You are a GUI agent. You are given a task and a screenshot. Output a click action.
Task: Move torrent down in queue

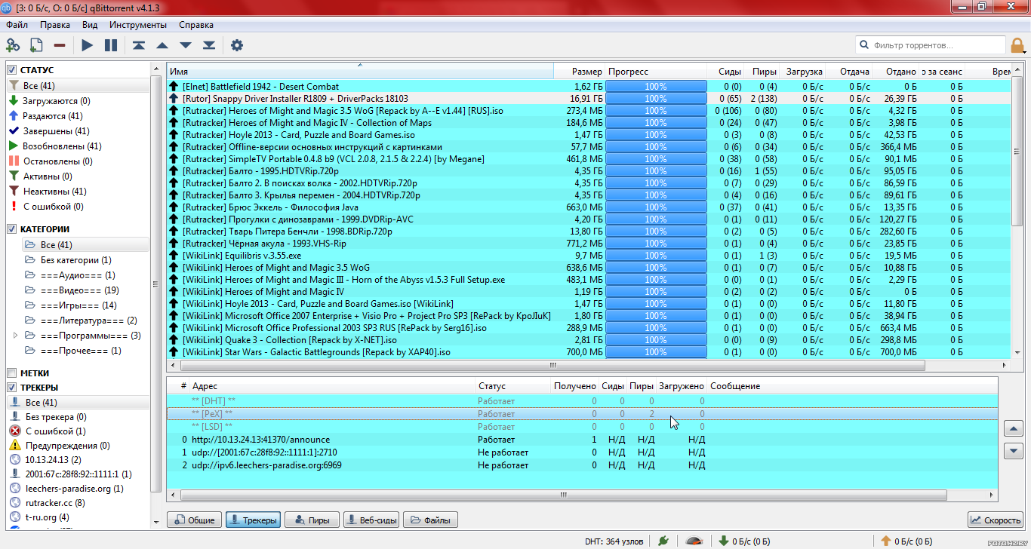pos(186,45)
